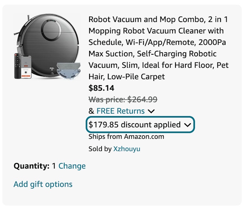Click the Sold by label
This screenshot has height=213, width=244.
(100, 149)
